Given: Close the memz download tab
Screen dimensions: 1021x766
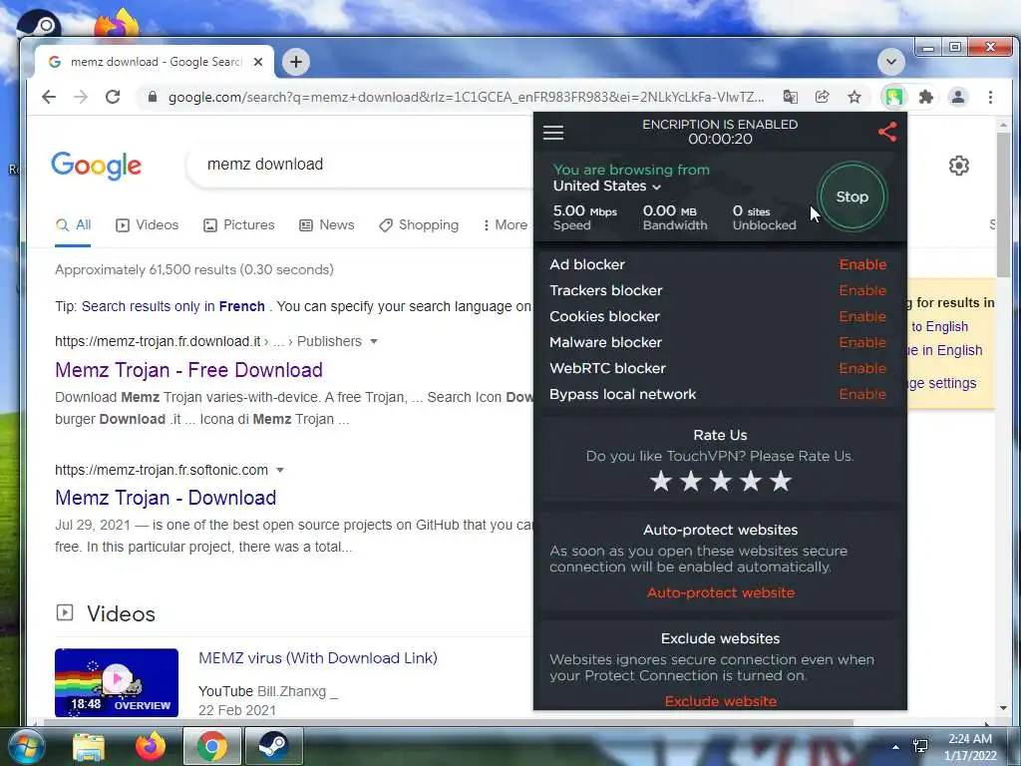Looking at the screenshot, I should click(x=258, y=62).
